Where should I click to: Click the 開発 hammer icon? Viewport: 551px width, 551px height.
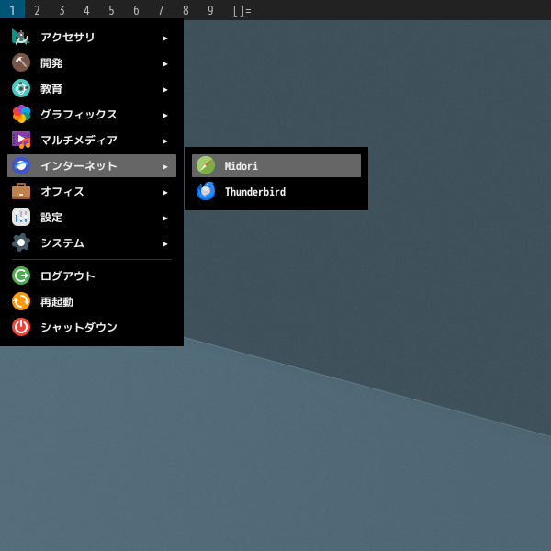coord(21,62)
